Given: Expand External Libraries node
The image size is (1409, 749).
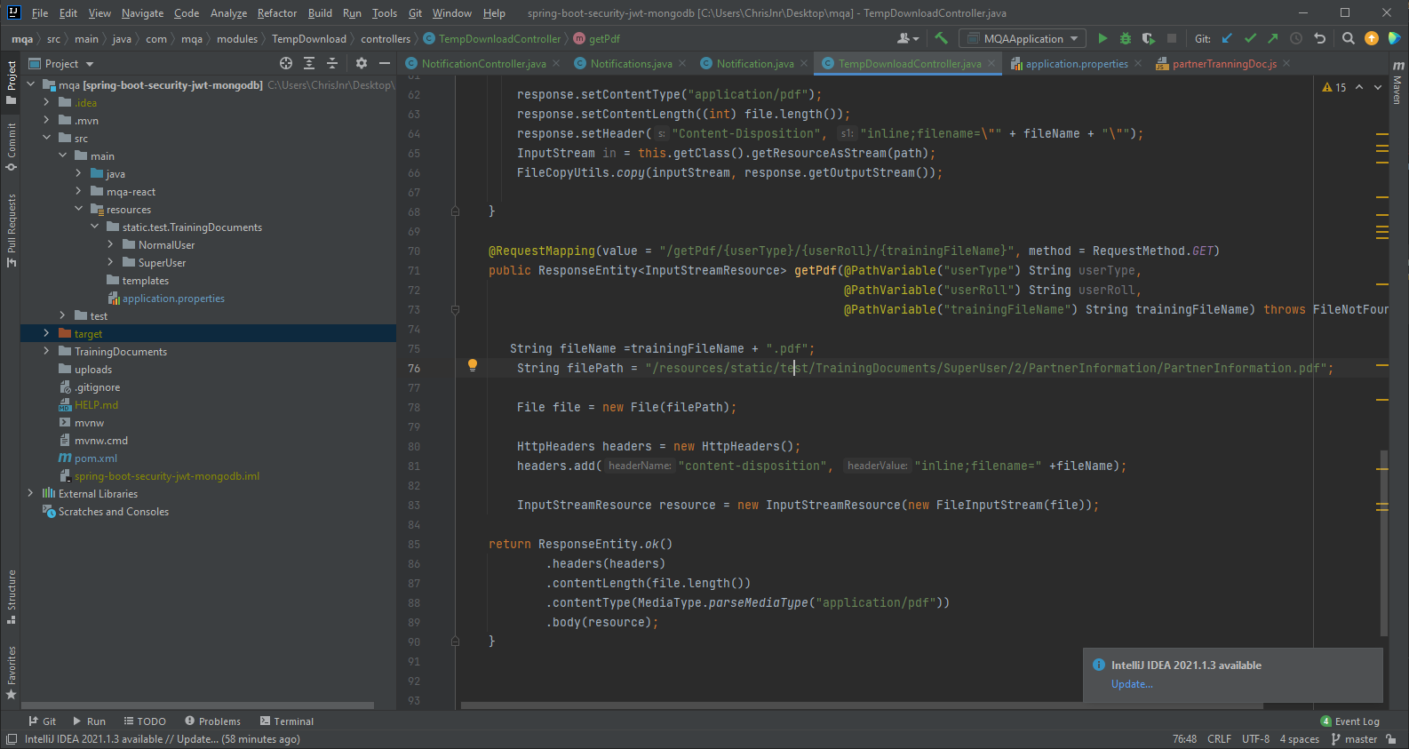Looking at the screenshot, I should [30, 493].
